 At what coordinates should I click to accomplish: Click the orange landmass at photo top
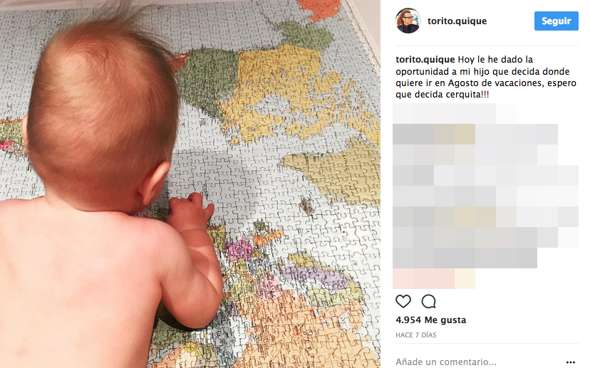(318, 9)
